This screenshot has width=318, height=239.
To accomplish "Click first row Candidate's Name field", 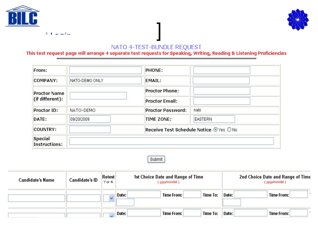I will coord(37,198).
